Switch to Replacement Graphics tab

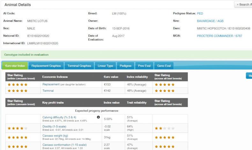(x=46, y=66)
